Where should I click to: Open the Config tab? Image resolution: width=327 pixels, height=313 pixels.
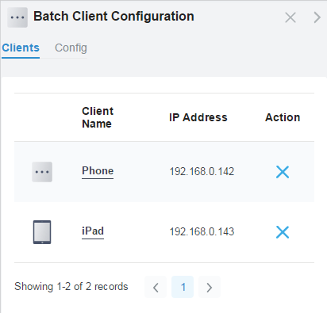click(71, 48)
